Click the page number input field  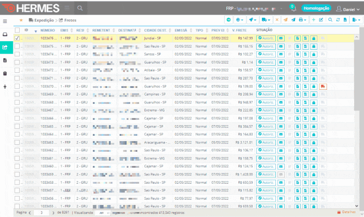tap(41, 213)
